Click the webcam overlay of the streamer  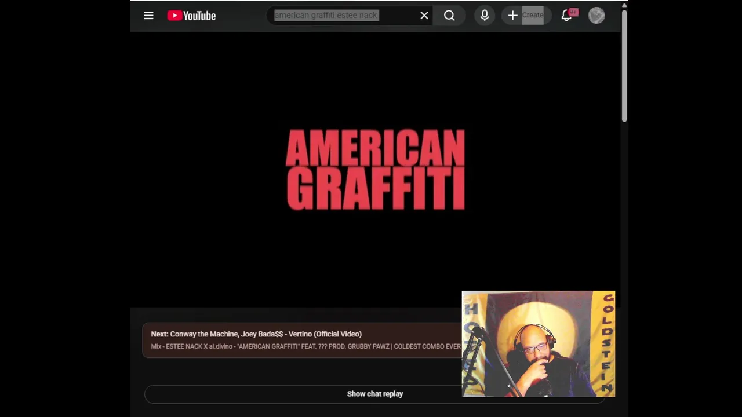[538, 344]
